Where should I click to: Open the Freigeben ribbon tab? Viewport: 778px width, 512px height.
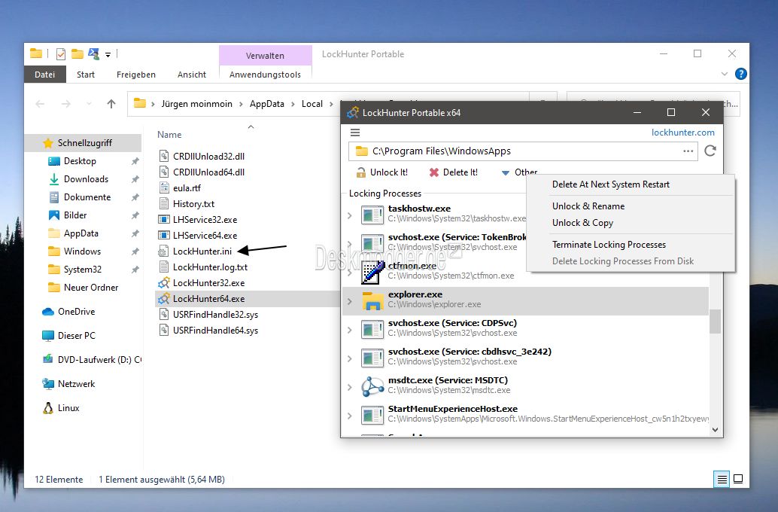(136, 75)
